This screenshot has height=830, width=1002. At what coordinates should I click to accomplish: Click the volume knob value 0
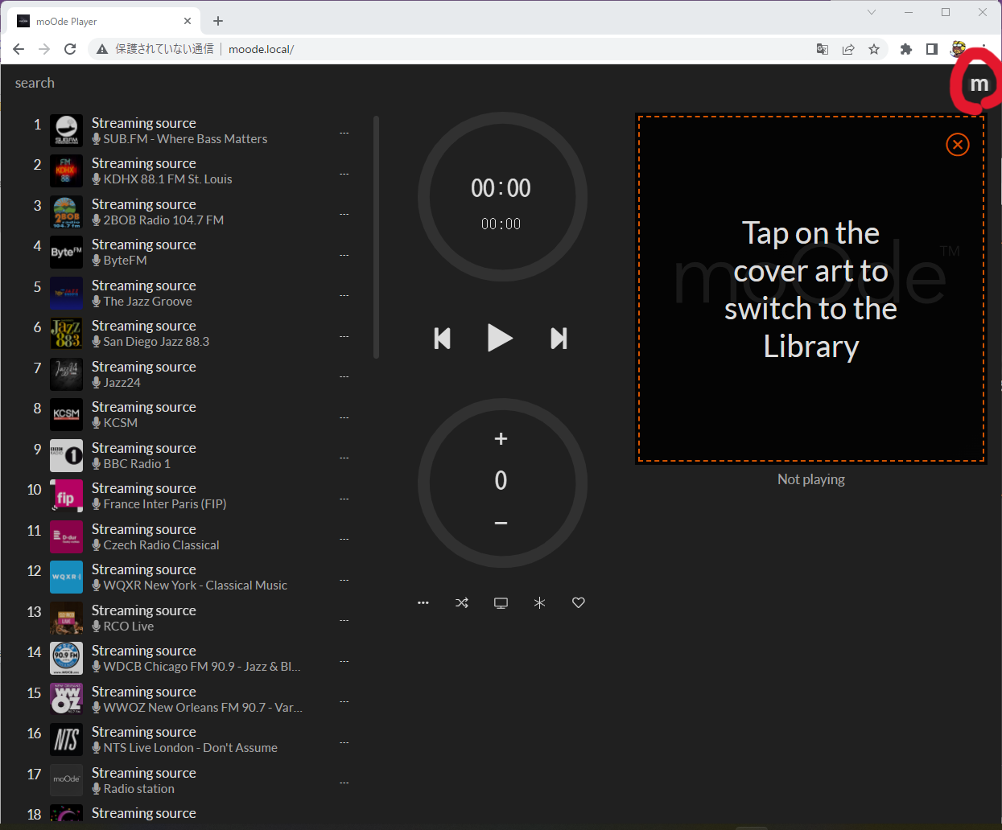tap(501, 481)
